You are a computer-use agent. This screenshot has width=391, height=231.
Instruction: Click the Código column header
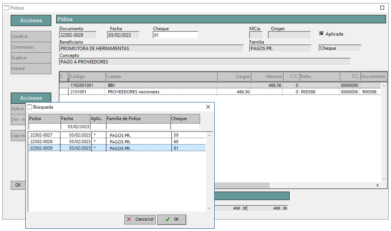pyautogui.click(x=87, y=76)
